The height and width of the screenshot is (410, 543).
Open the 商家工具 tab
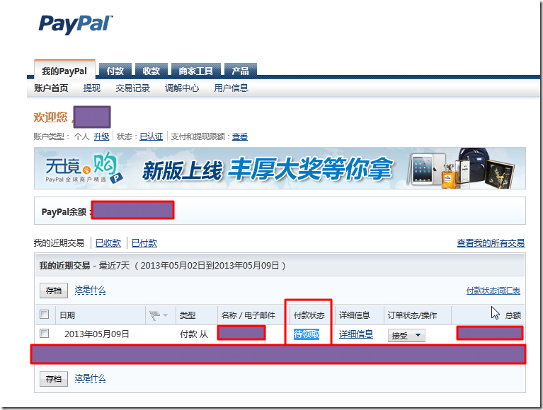(x=195, y=71)
